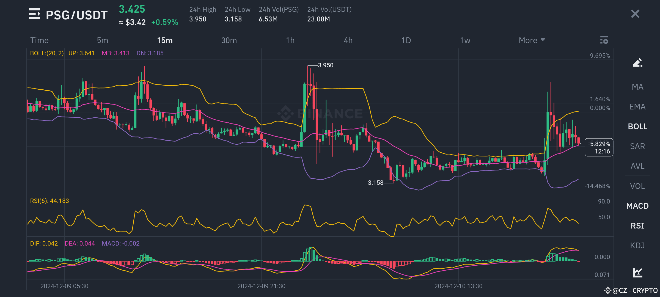Toggle the MA overlay in the sidebar
This screenshot has width=660, height=297.
tap(637, 87)
